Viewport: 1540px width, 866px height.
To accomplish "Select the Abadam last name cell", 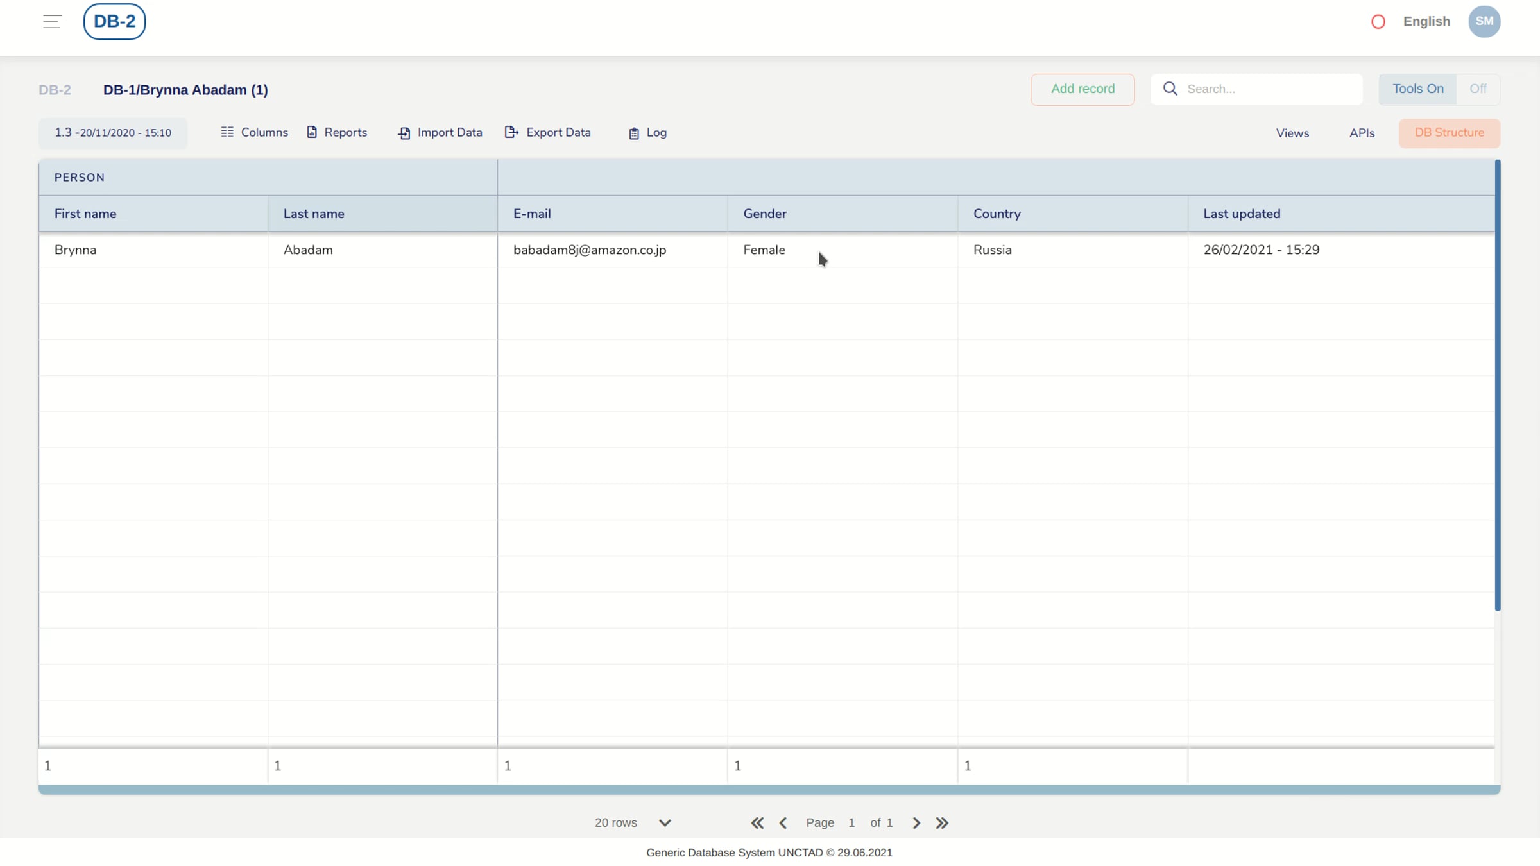I will tap(382, 250).
